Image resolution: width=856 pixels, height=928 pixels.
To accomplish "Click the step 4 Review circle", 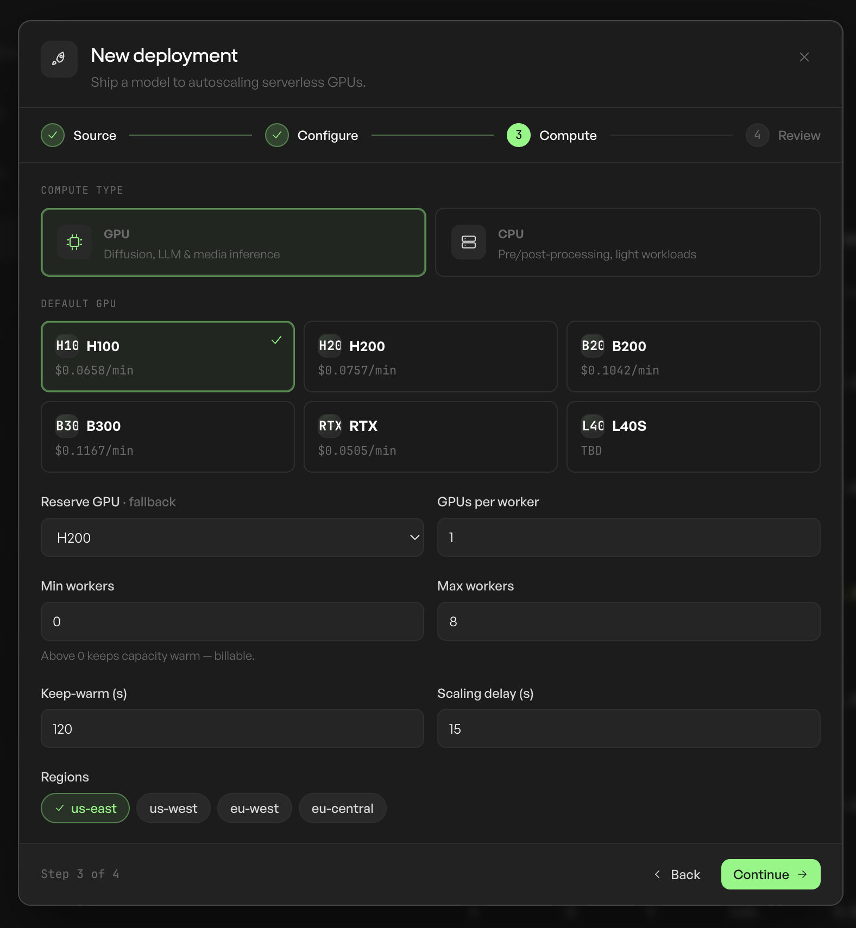I will (x=757, y=135).
